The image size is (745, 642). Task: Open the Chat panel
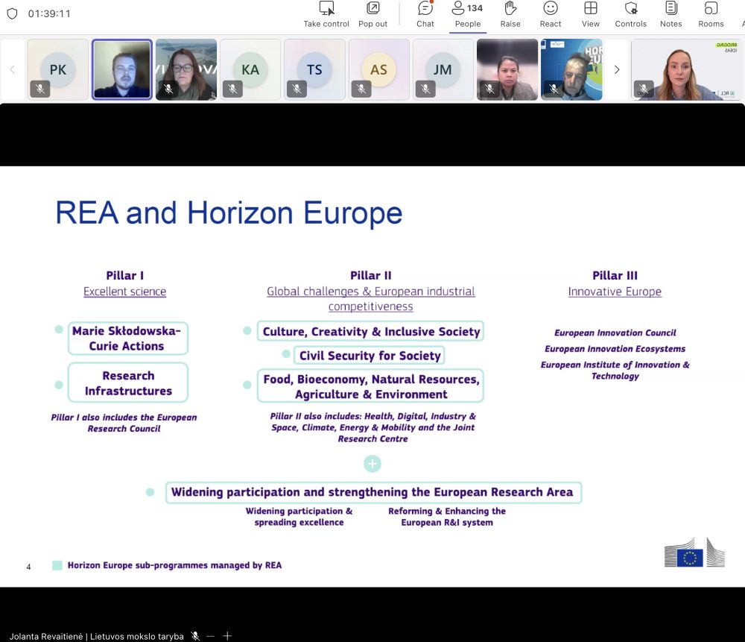coord(425,9)
